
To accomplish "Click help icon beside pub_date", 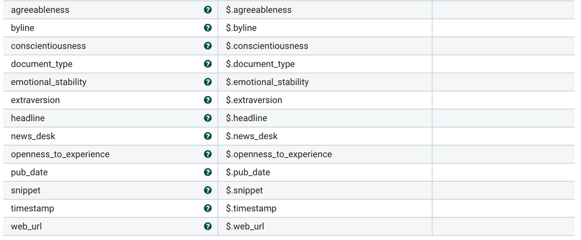I will [x=207, y=172].
